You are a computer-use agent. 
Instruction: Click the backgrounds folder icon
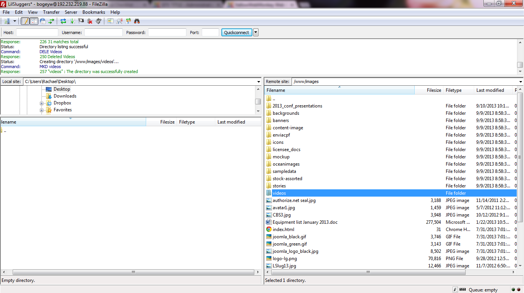[x=269, y=113]
